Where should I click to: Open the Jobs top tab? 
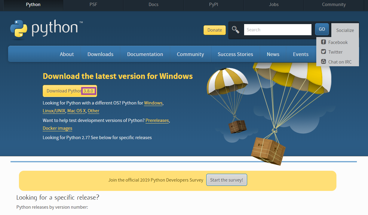[x=274, y=5]
